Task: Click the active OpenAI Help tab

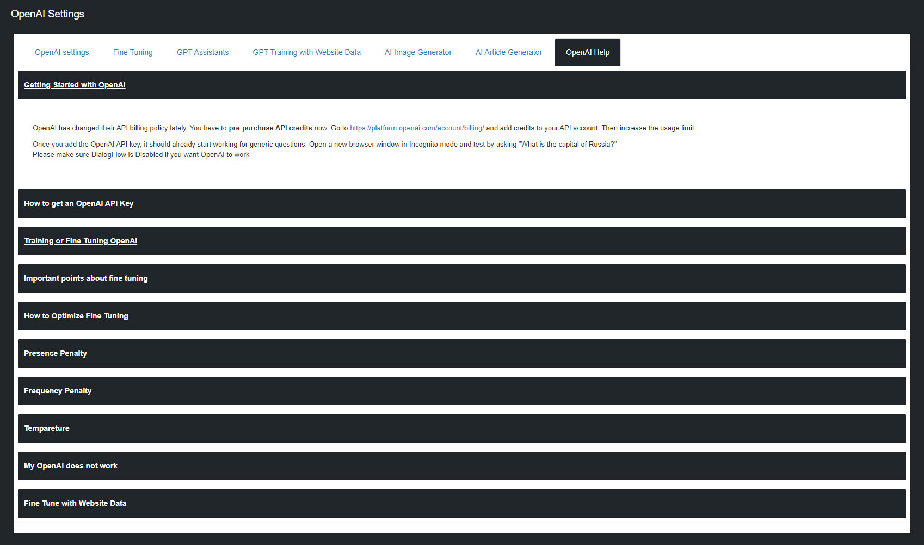Action: 588,52
